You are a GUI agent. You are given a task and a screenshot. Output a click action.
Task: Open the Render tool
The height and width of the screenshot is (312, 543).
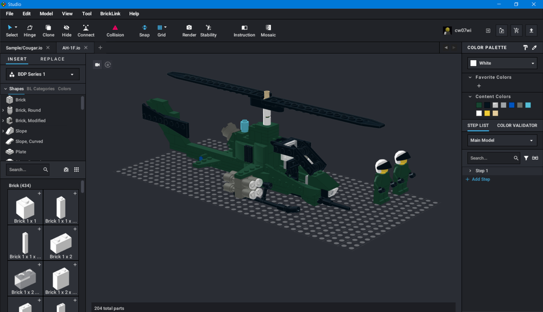coord(189,30)
